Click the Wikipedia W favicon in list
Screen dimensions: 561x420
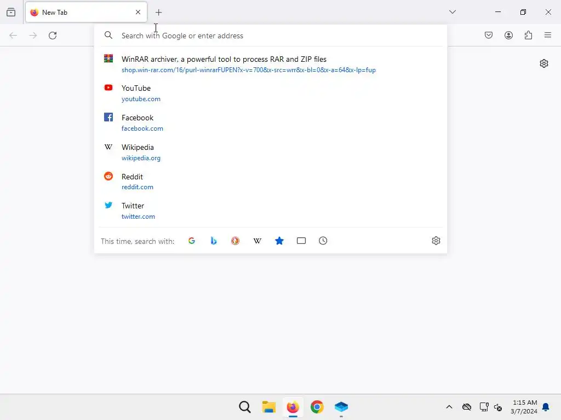108,147
